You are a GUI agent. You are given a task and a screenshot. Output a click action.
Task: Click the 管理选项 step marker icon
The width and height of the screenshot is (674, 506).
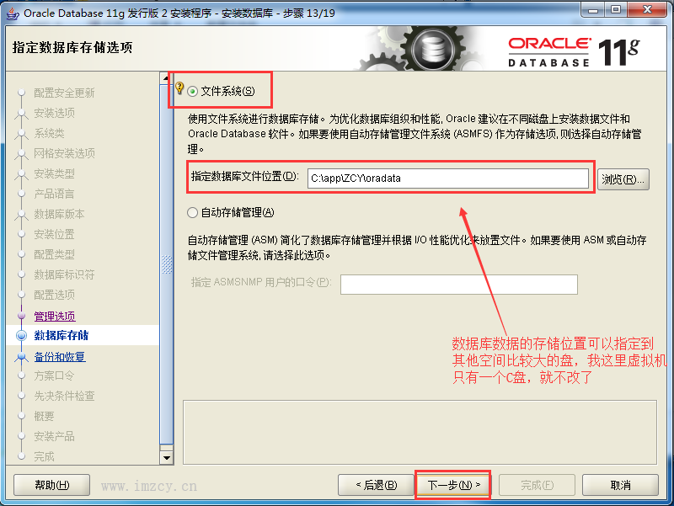[x=21, y=316]
